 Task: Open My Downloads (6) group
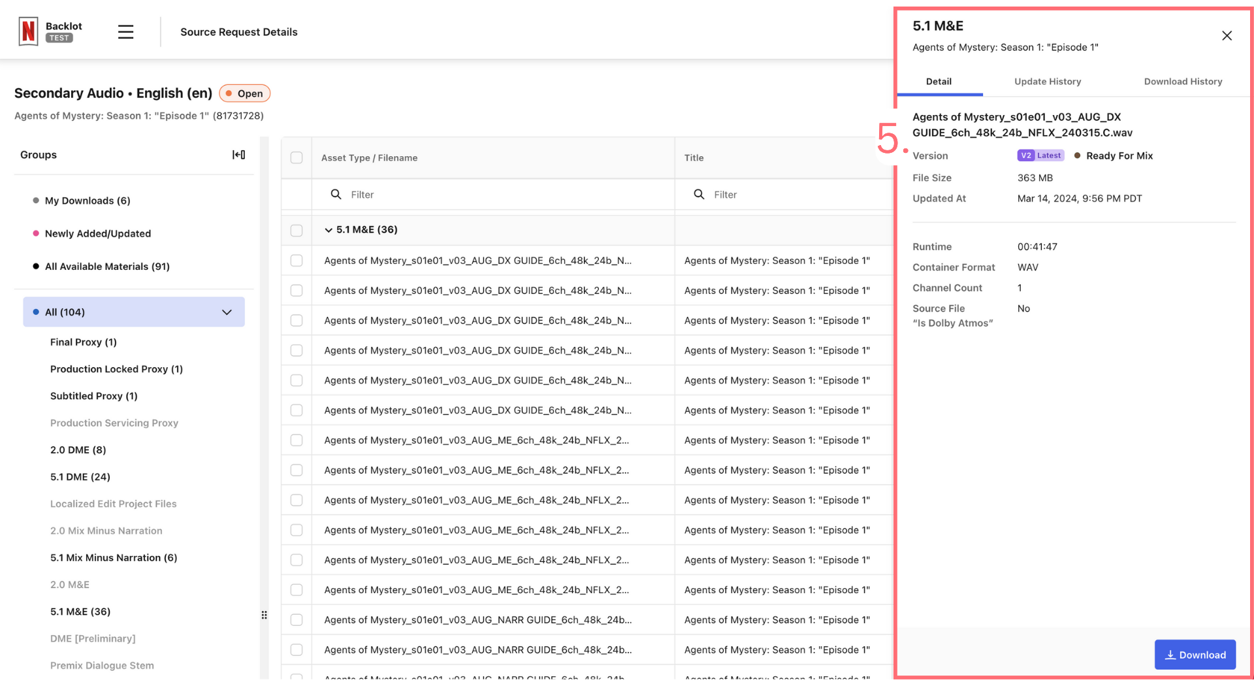coord(88,201)
